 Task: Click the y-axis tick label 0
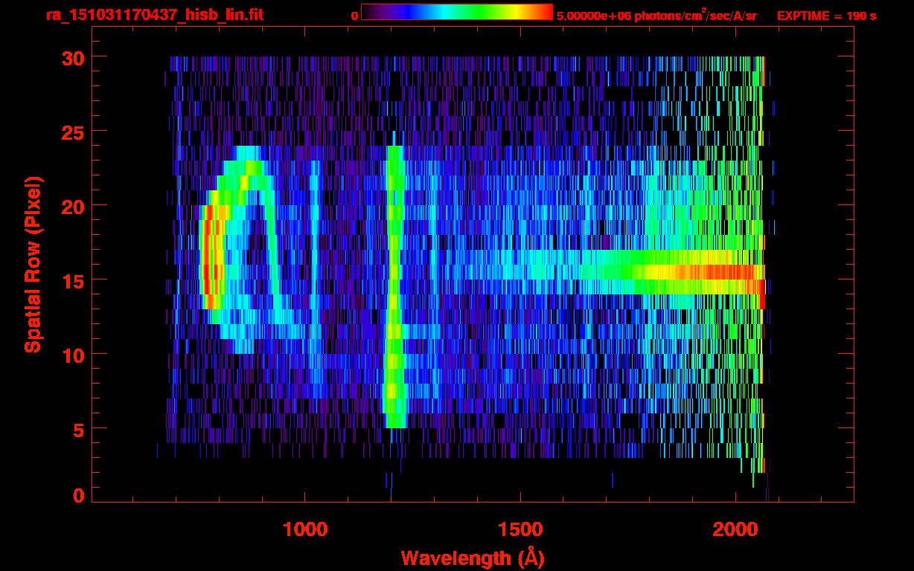[x=79, y=495]
